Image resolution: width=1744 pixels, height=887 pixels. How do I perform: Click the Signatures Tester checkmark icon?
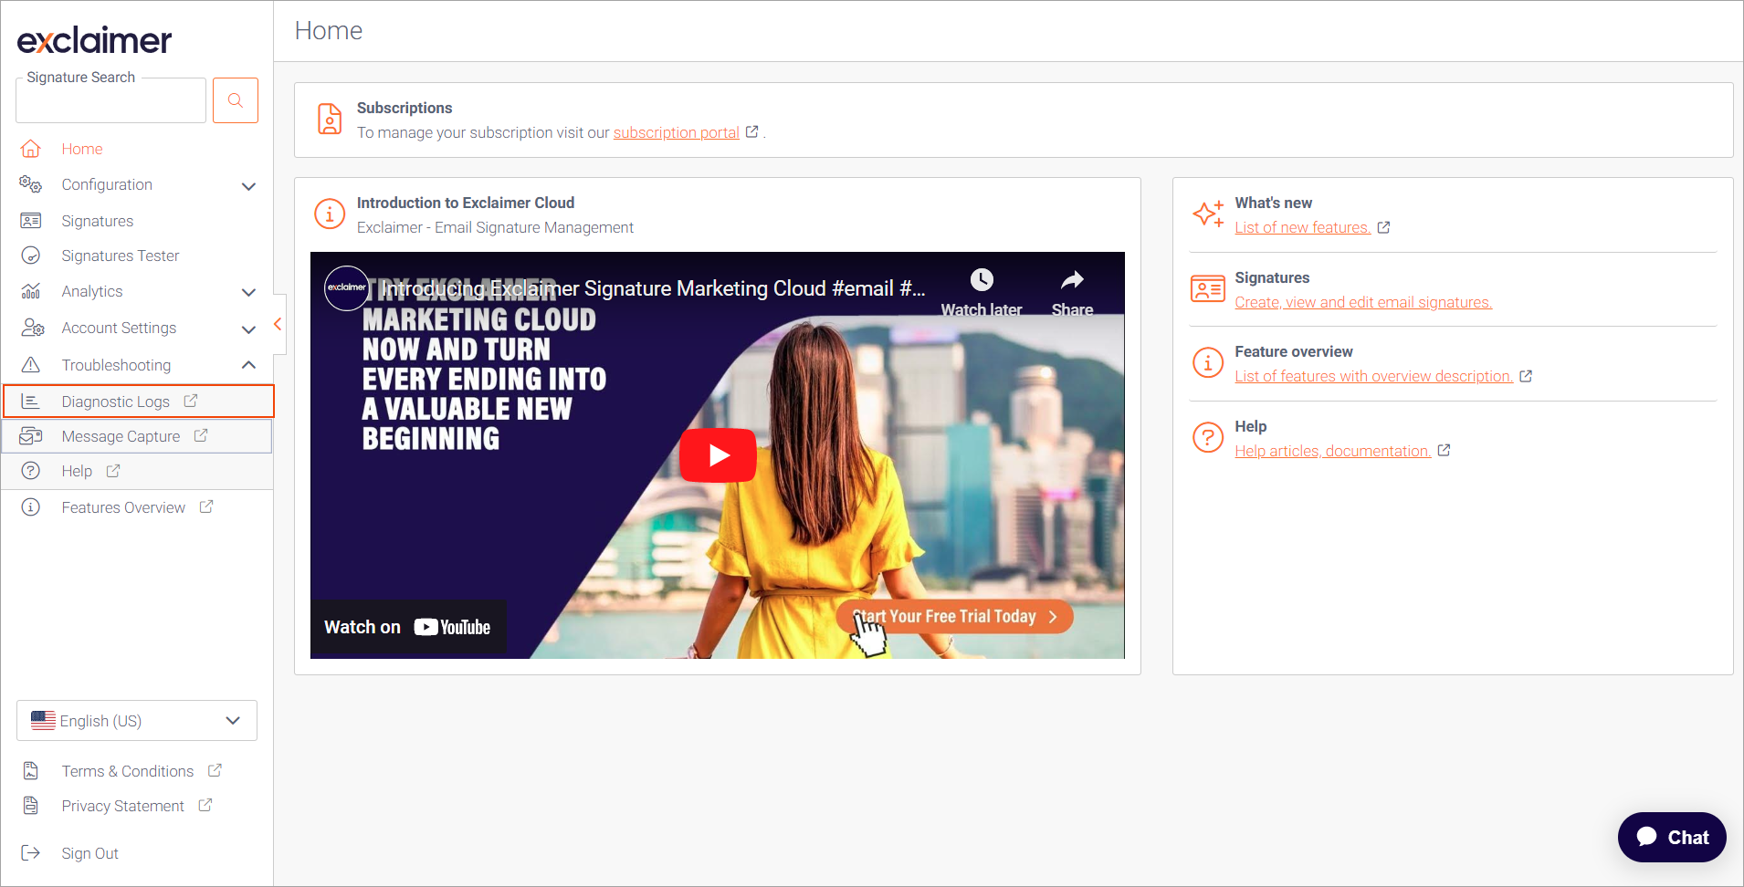click(31, 256)
